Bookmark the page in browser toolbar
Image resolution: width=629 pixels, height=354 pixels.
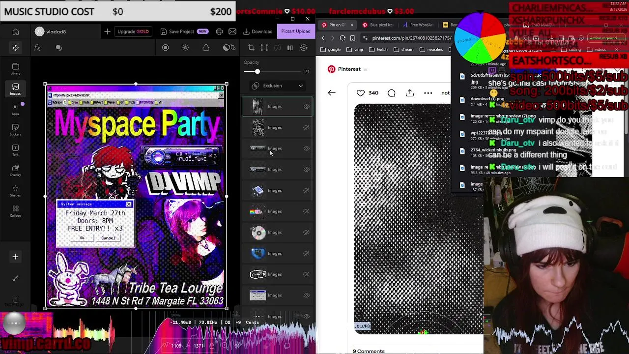pyautogui.click(x=352, y=38)
